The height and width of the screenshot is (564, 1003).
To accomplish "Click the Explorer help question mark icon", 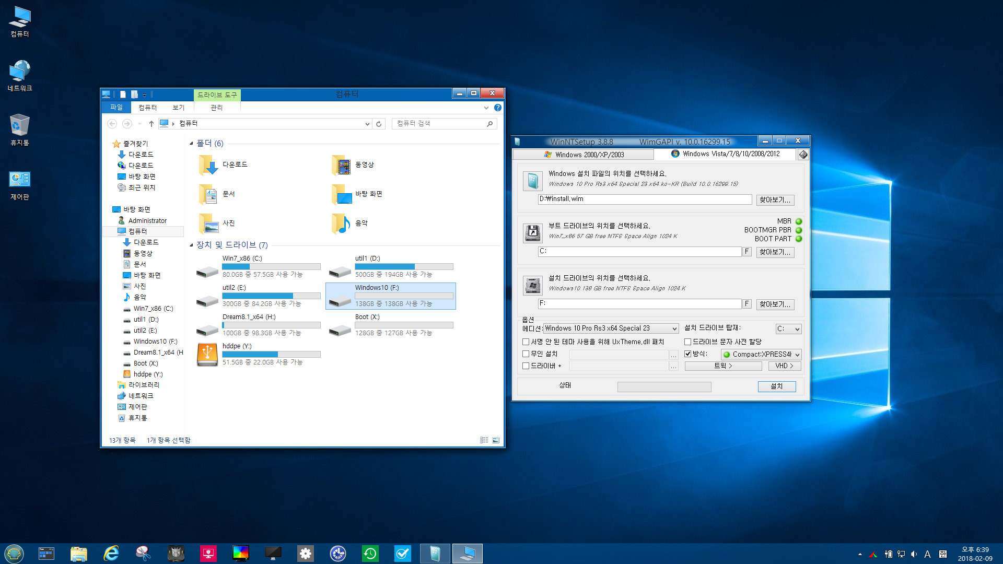I will 498,108.
